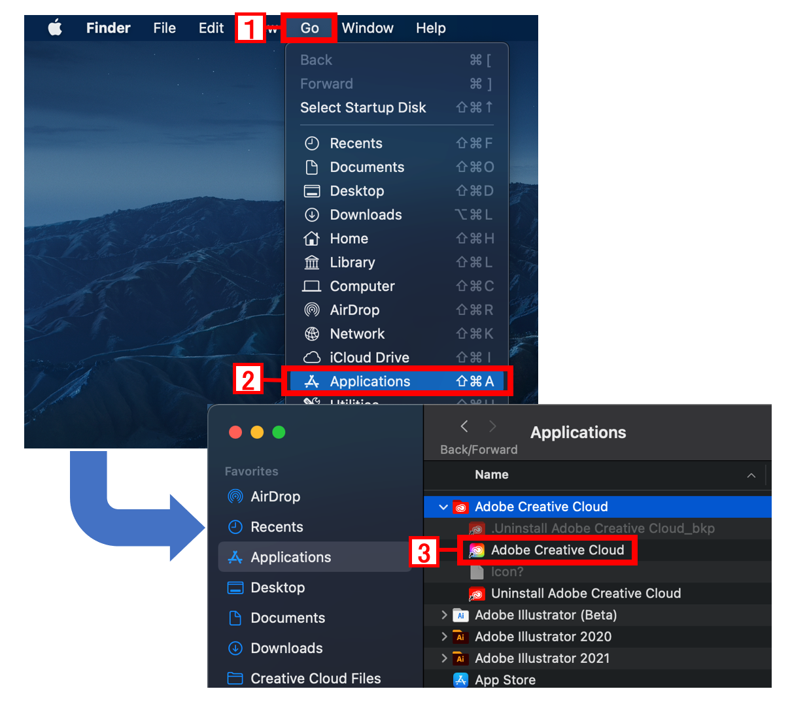Select the Adobe Illustrator 2020 row
790x708 pixels.
[x=598, y=636]
